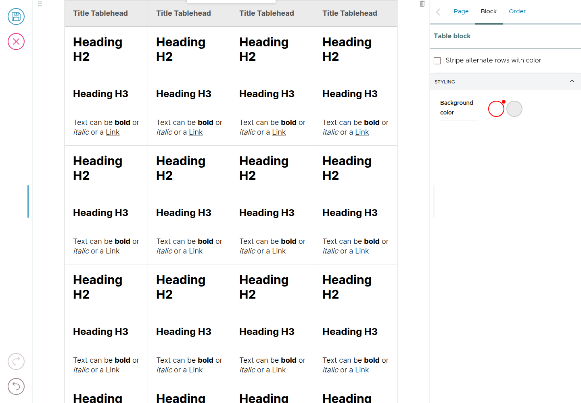The height and width of the screenshot is (403, 581).
Task: Save the page with the floppy disk icon
Action: pyautogui.click(x=16, y=17)
